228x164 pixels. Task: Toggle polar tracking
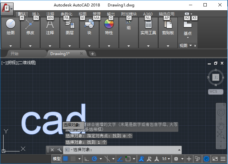tap(94, 159)
